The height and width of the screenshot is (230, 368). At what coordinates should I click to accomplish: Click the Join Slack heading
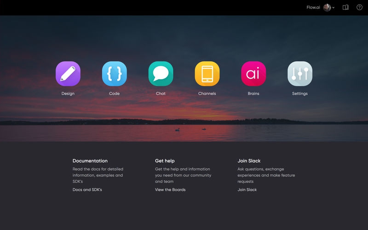pos(249,161)
